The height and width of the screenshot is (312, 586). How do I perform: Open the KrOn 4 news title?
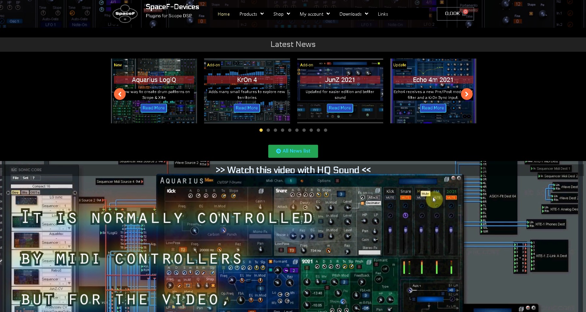[x=247, y=80]
